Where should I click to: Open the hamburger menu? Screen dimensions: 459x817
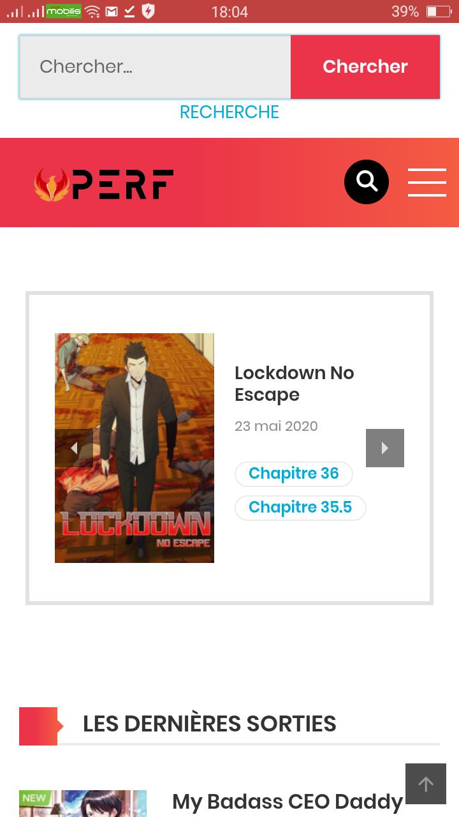(x=427, y=183)
